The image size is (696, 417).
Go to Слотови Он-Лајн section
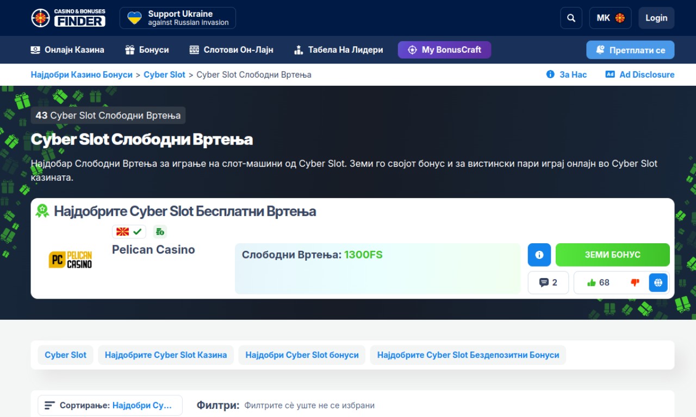point(231,50)
